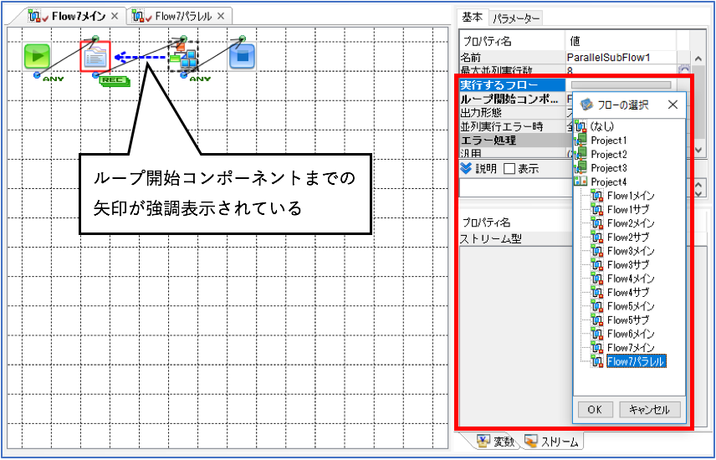Click the double chevron beside 説明

click(466, 169)
